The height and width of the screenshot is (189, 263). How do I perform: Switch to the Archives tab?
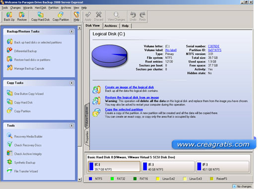[x=111, y=26]
